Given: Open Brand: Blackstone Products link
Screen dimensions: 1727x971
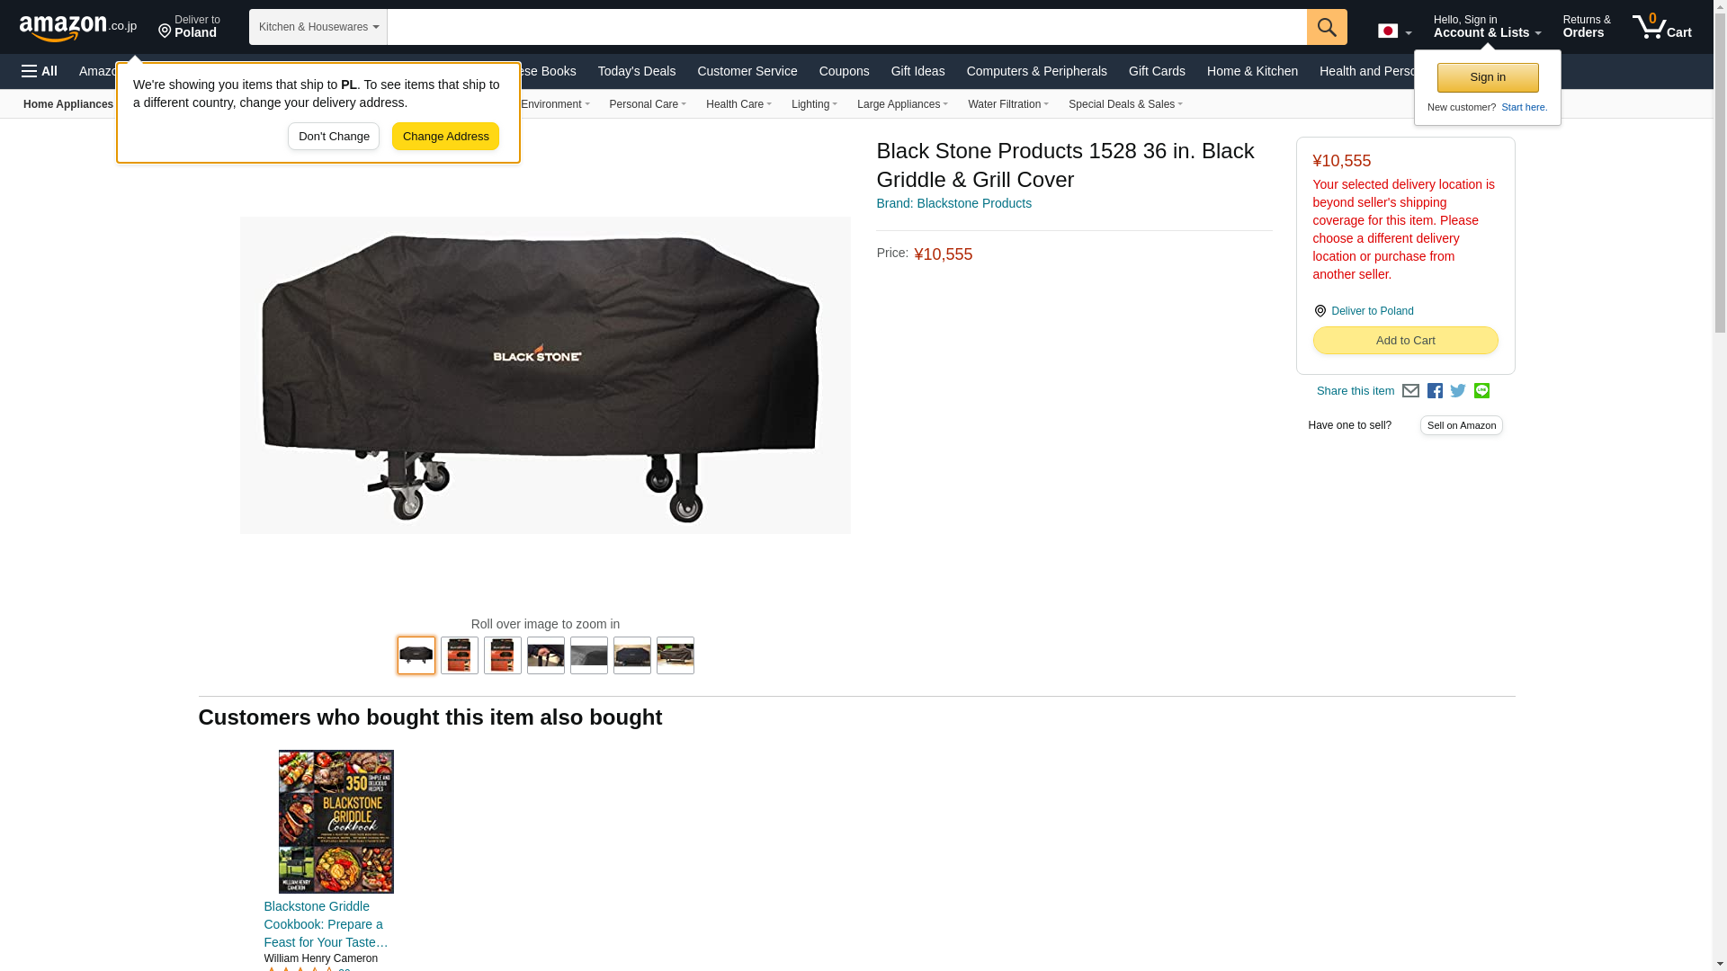Looking at the screenshot, I should 953,203.
